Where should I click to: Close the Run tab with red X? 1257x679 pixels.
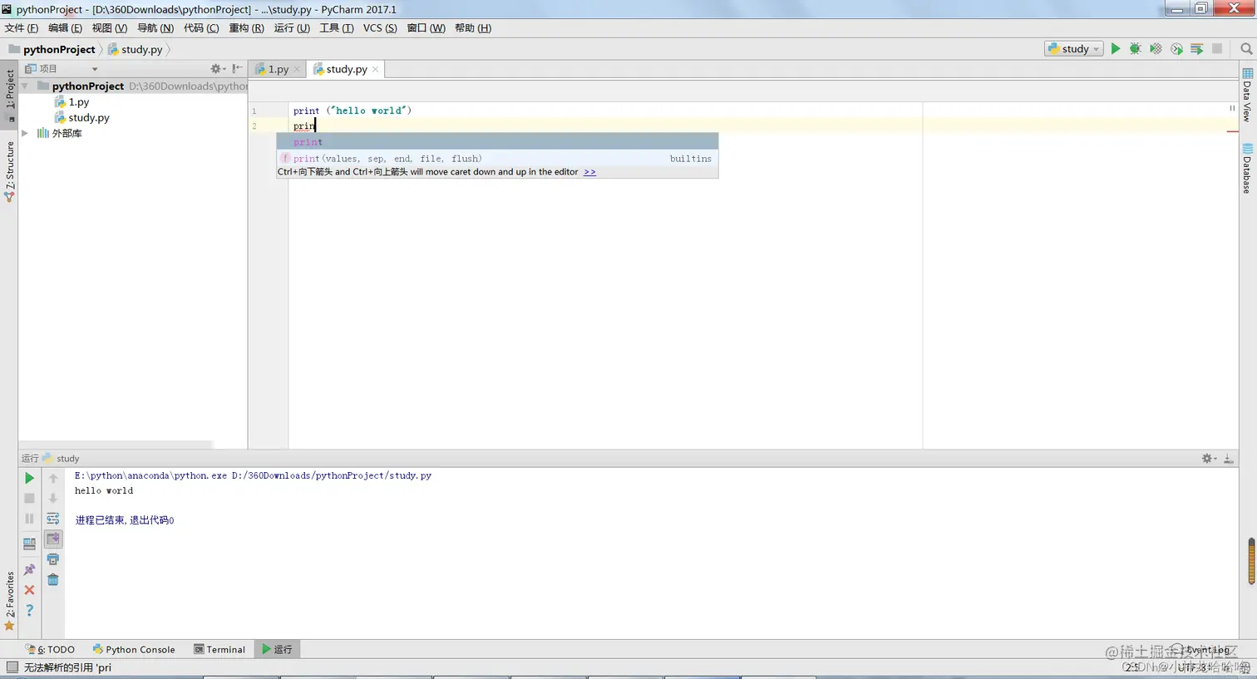click(x=29, y=590)
